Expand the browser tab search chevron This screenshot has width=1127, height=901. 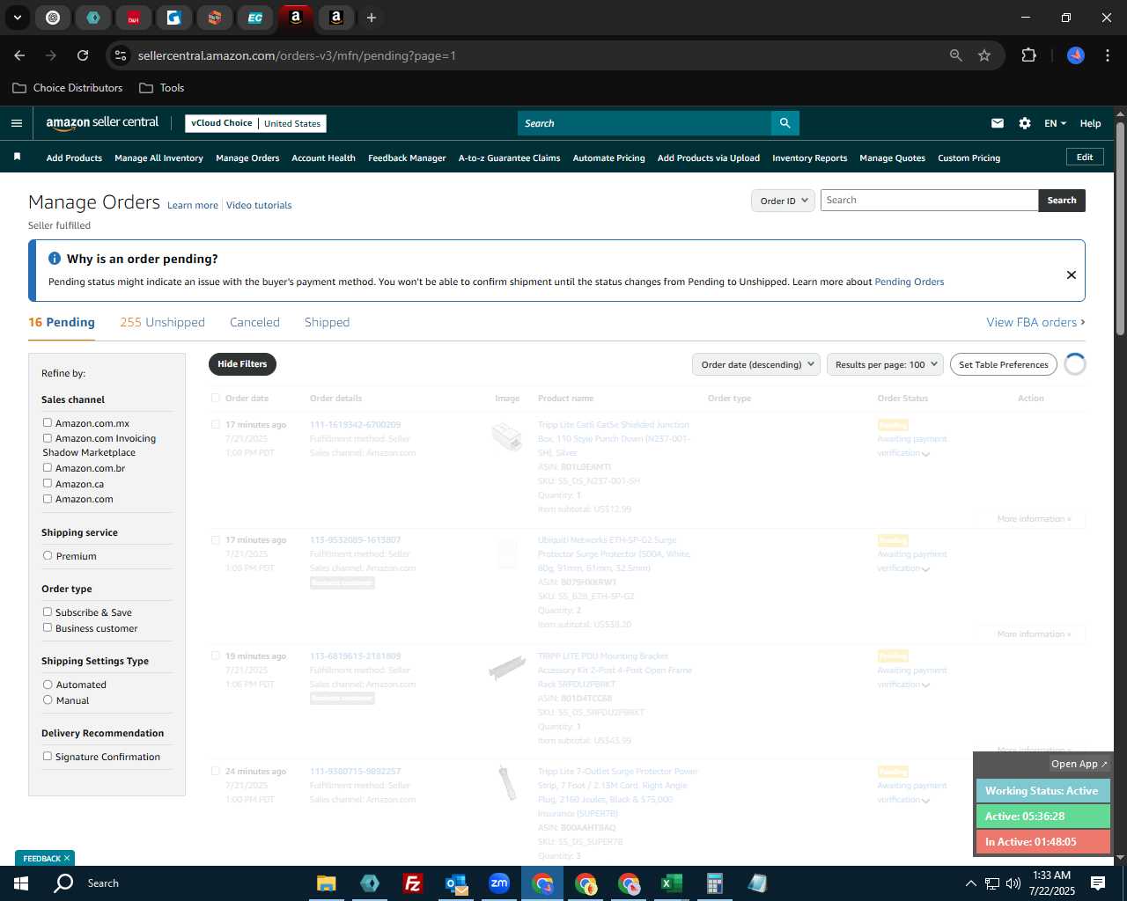click(17, 18)
